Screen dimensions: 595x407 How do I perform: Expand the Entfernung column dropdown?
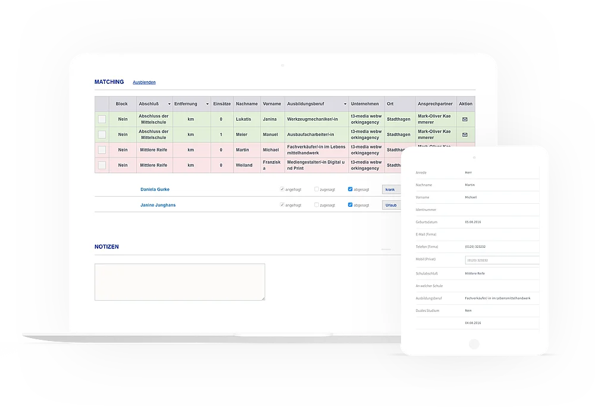(x=207, y=104)
